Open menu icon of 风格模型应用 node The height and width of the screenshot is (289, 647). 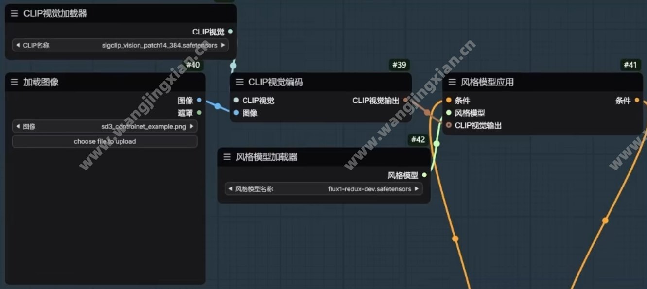coord(452,82)
